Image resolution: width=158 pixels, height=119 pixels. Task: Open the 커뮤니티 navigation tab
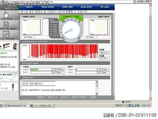[29, 7]
